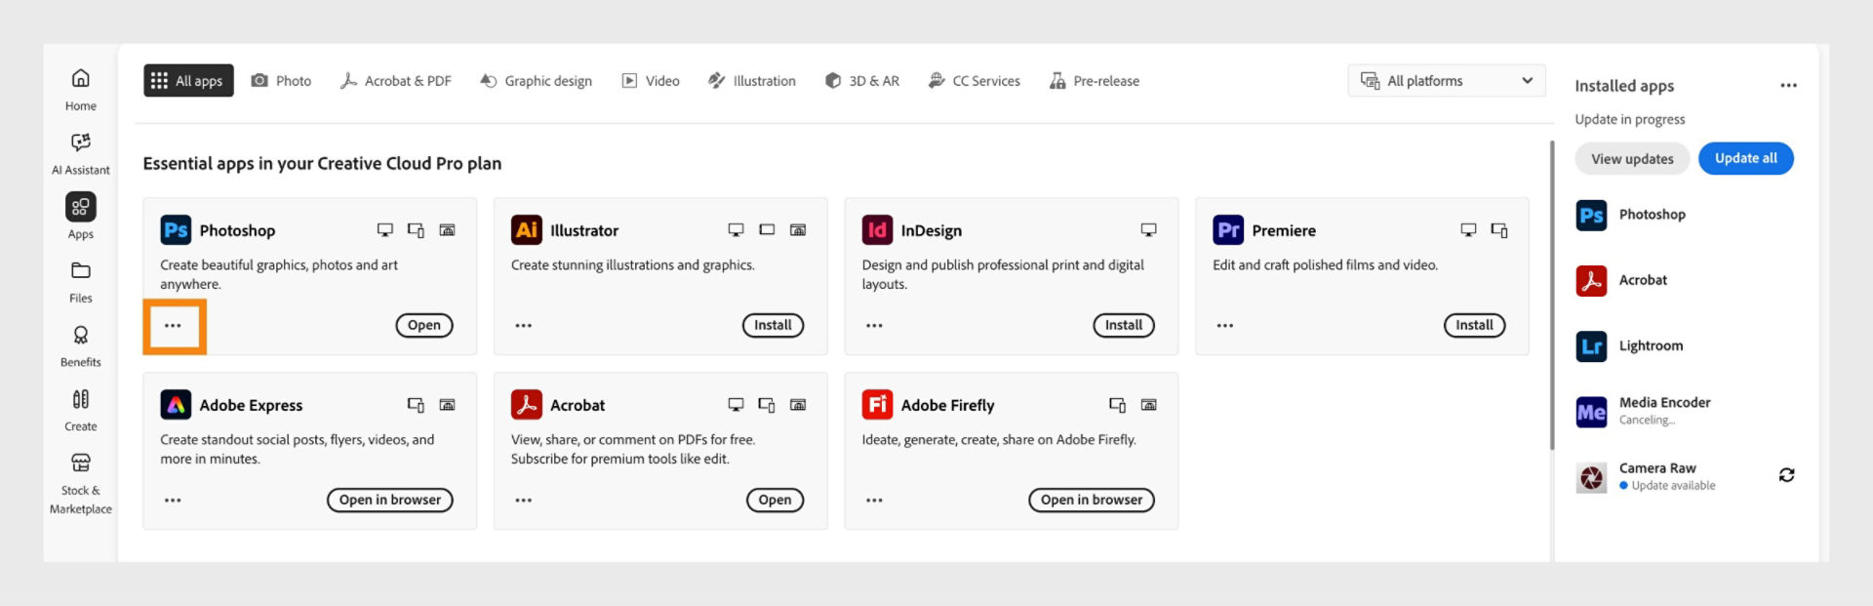Install Illustrator

pyautogui.click(x=773, y=326)
